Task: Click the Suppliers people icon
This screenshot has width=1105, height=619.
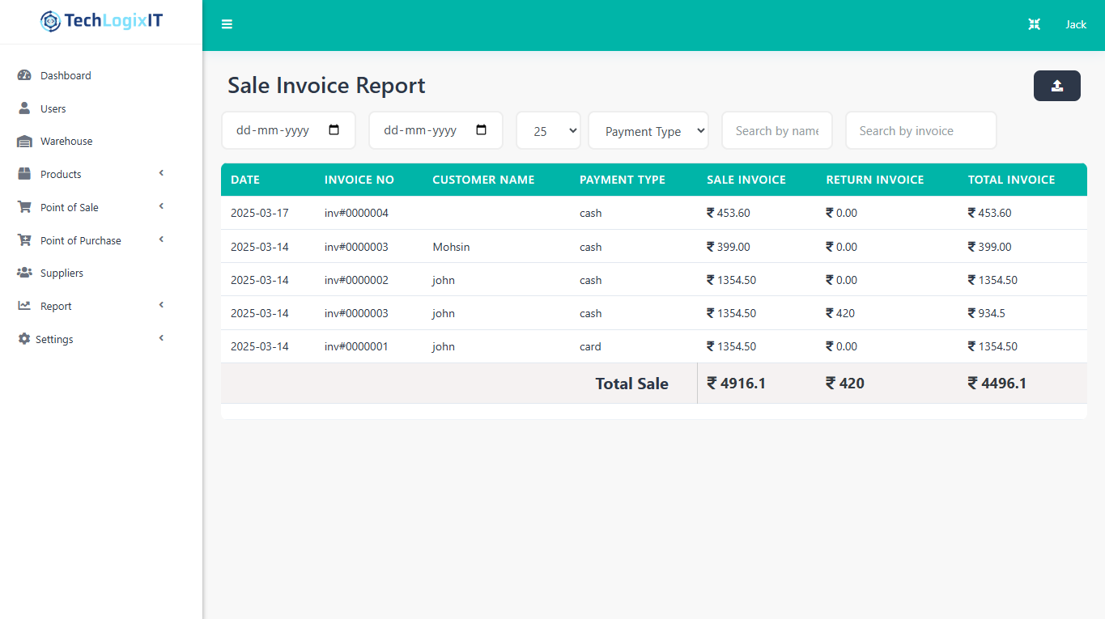Action: tap(24, 273)
